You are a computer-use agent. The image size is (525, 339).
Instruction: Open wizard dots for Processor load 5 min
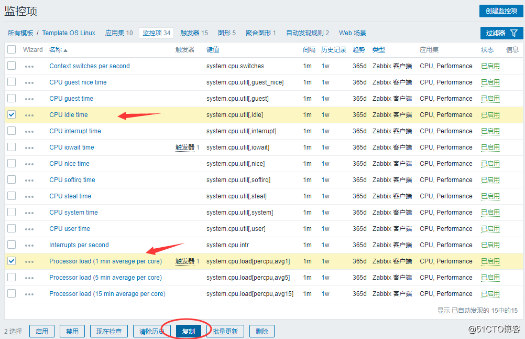point(29,278)
